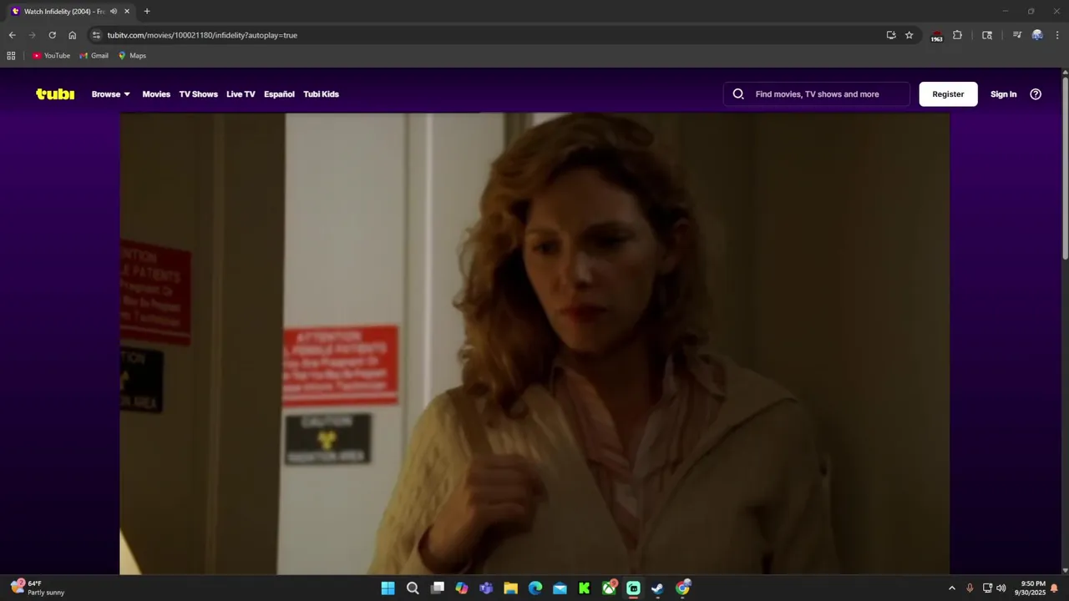Open the notifications bell icon
The height and width of the screenshot is (601, 1069).
coord(1055,588)
